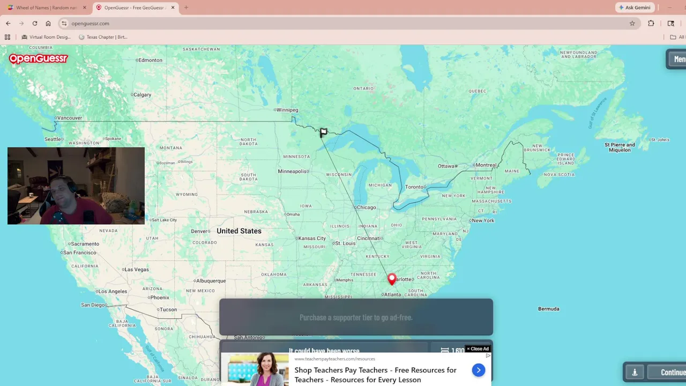Viewport: 686px width, 386px height.
Task: Click the distance score 1,610 value
Action: (x=458, y=351)
